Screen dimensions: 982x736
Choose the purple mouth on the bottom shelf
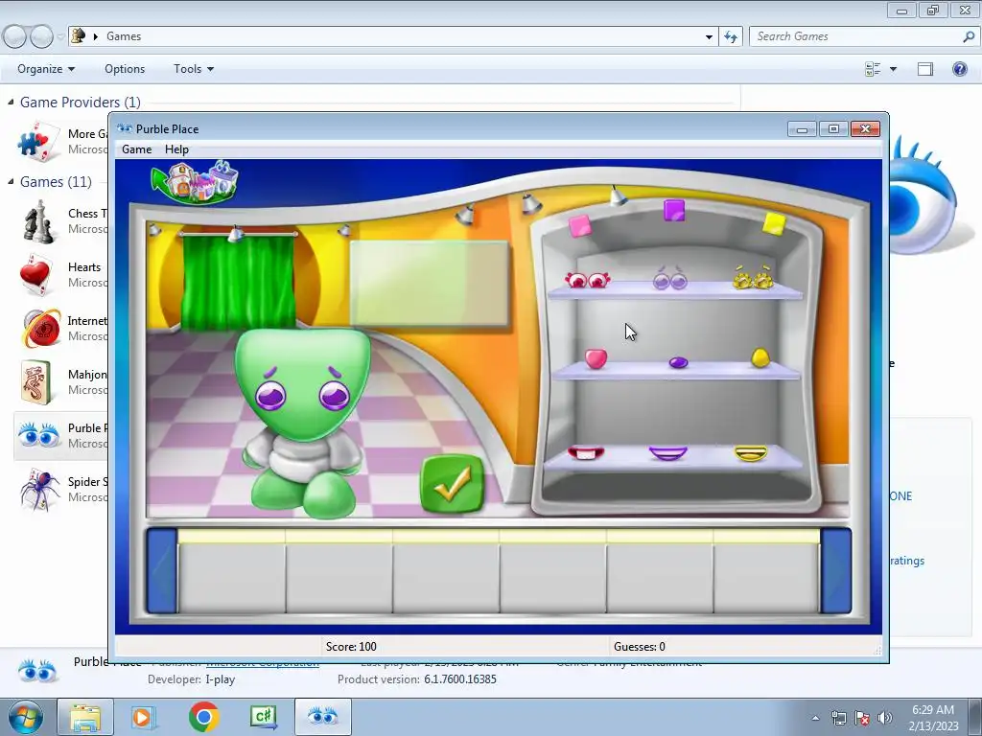[x=668, y=452]
